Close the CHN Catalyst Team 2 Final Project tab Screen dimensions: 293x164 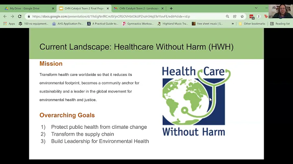pyautogui.click(x=107, y=9)
